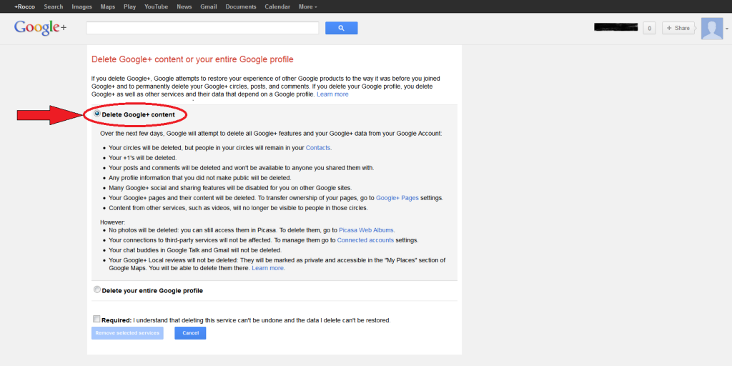Image resolution: width=732 pixels, height=366 pixels.
Task: Expand the account dropdown arrow beside avatar
Action: [x=726, y=29]
